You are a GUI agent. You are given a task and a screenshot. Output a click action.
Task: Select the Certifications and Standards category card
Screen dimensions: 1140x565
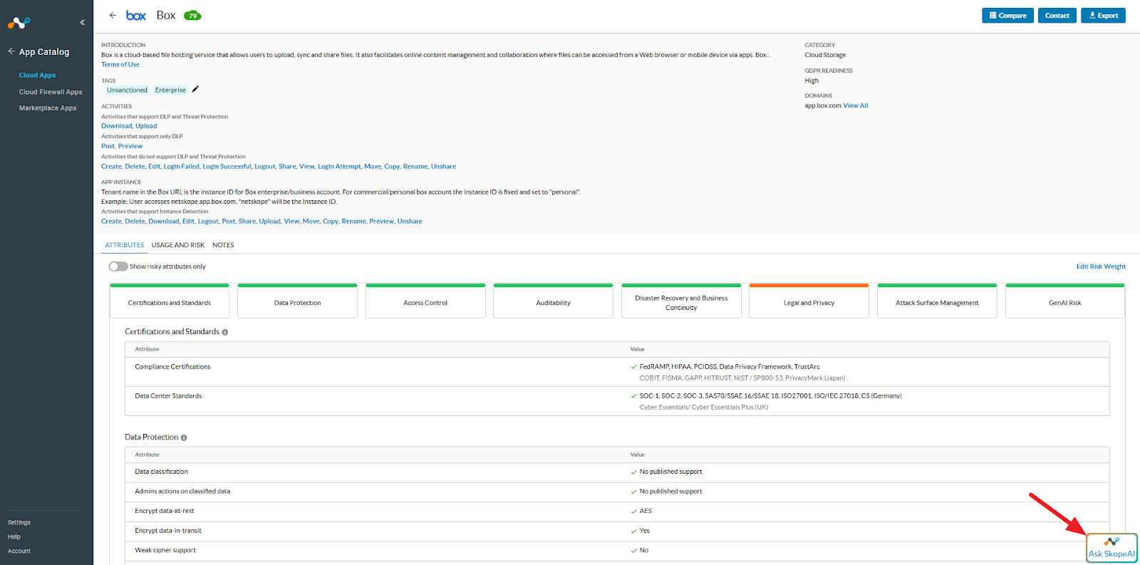click(x=170, y=301)
